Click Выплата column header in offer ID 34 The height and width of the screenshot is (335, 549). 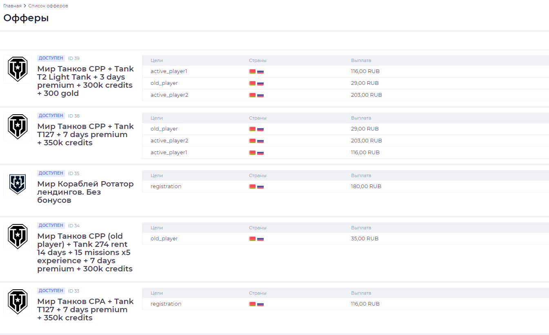[361, 228]
